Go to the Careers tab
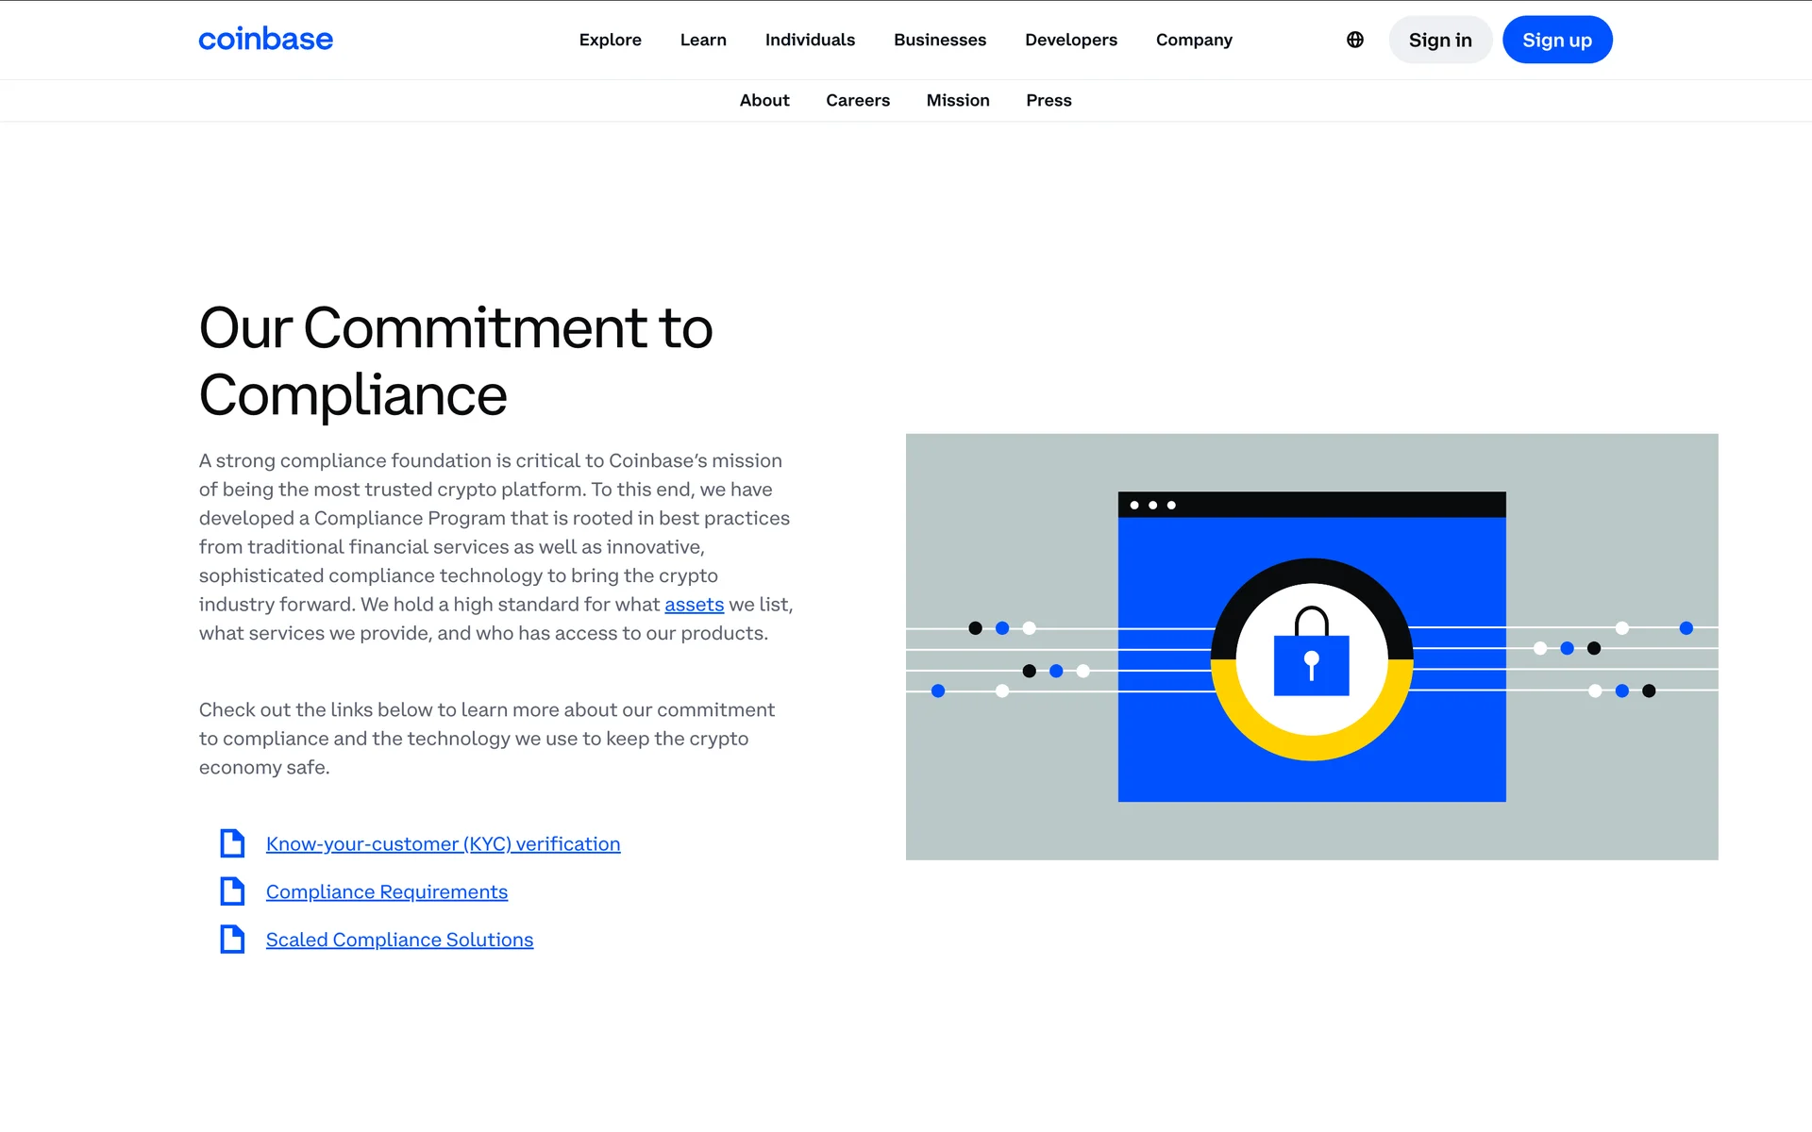The image size is (1812, 1132). 858,100
